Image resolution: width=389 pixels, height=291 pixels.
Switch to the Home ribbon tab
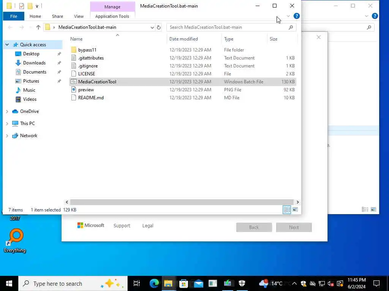[35, 16]
